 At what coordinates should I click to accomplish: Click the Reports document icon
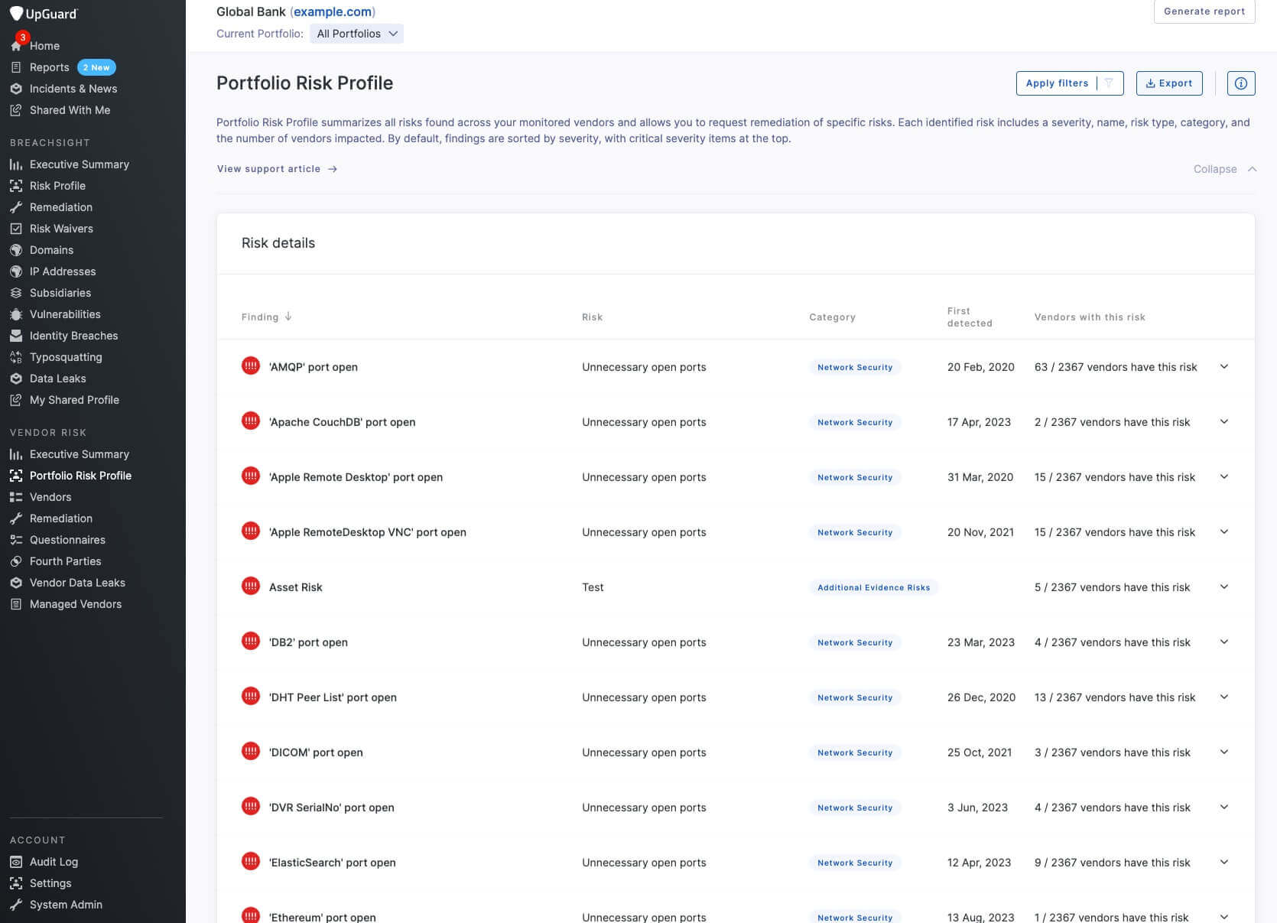[16, 67]
